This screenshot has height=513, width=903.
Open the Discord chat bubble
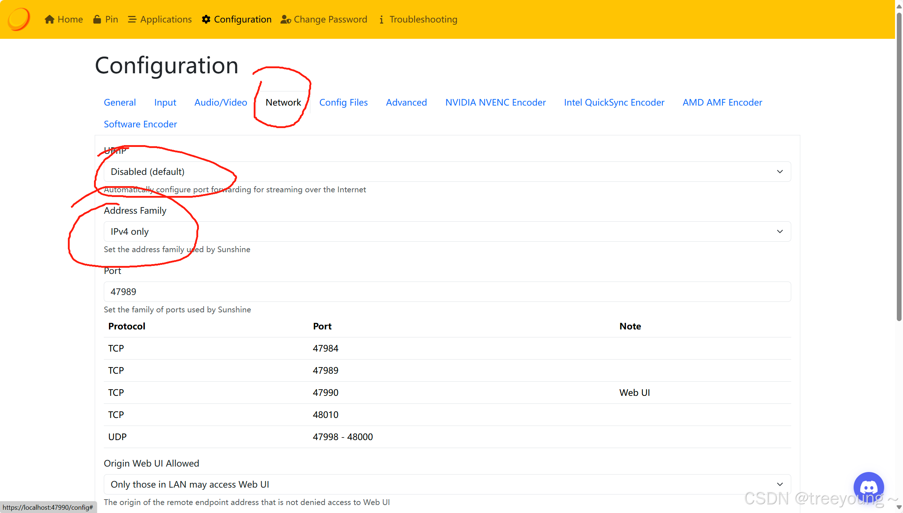coord(868,487)
